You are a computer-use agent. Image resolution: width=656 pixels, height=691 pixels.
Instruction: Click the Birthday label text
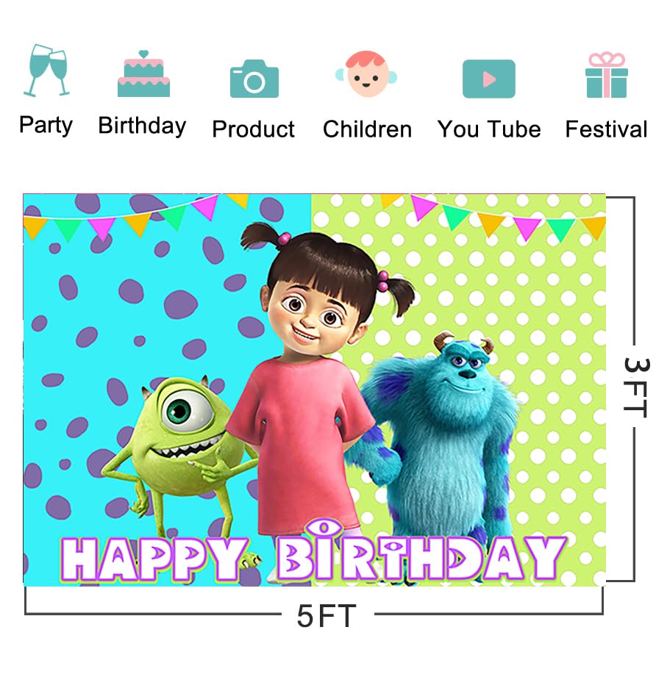142,126
